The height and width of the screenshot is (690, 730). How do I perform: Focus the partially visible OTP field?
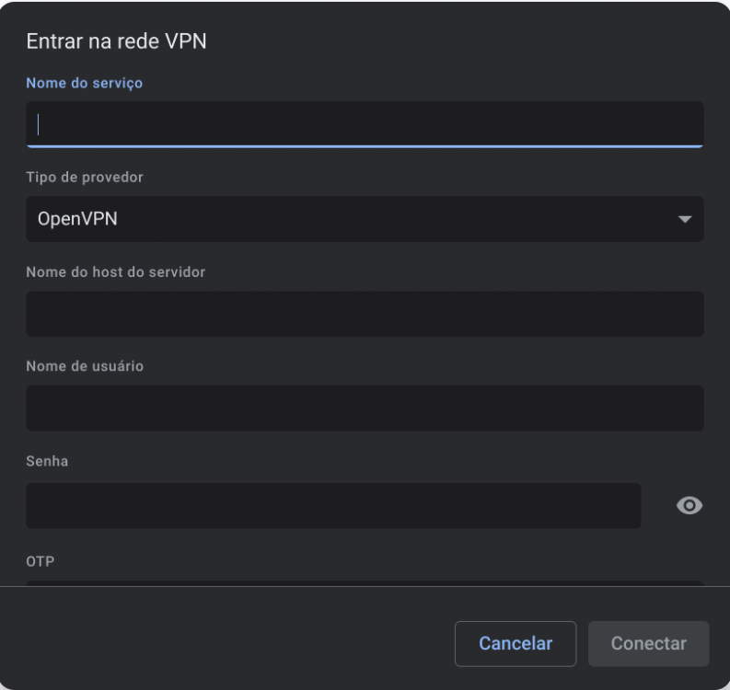pos(365,583)
